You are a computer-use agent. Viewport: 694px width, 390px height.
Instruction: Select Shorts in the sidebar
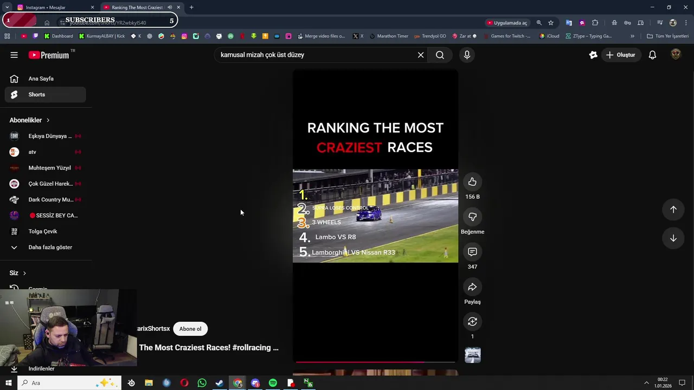[46, 94]
